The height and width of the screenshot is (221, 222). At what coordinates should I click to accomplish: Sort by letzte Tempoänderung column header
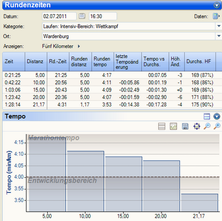click(x=128, y=61)
